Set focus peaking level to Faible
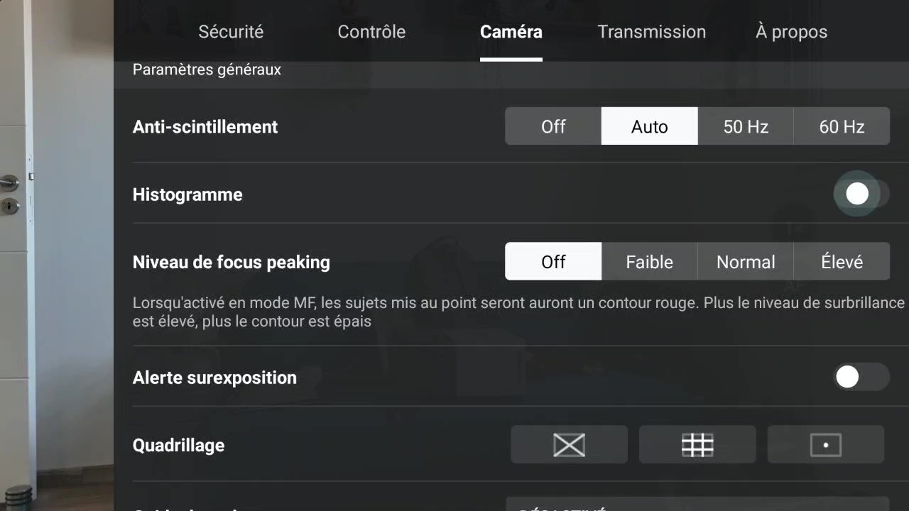Image resolution: width=909 pixels, height=511 pixels. [x=649, y=261]
